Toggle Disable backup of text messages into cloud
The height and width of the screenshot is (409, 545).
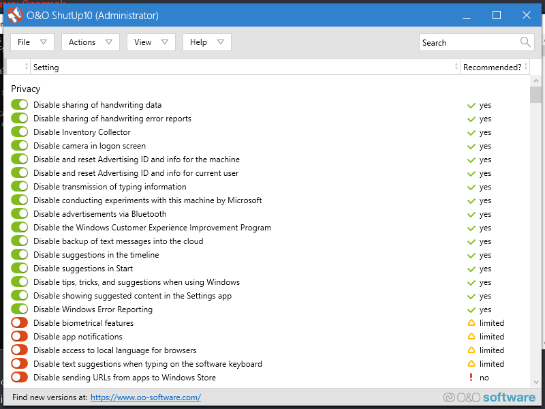click(20, 241)
